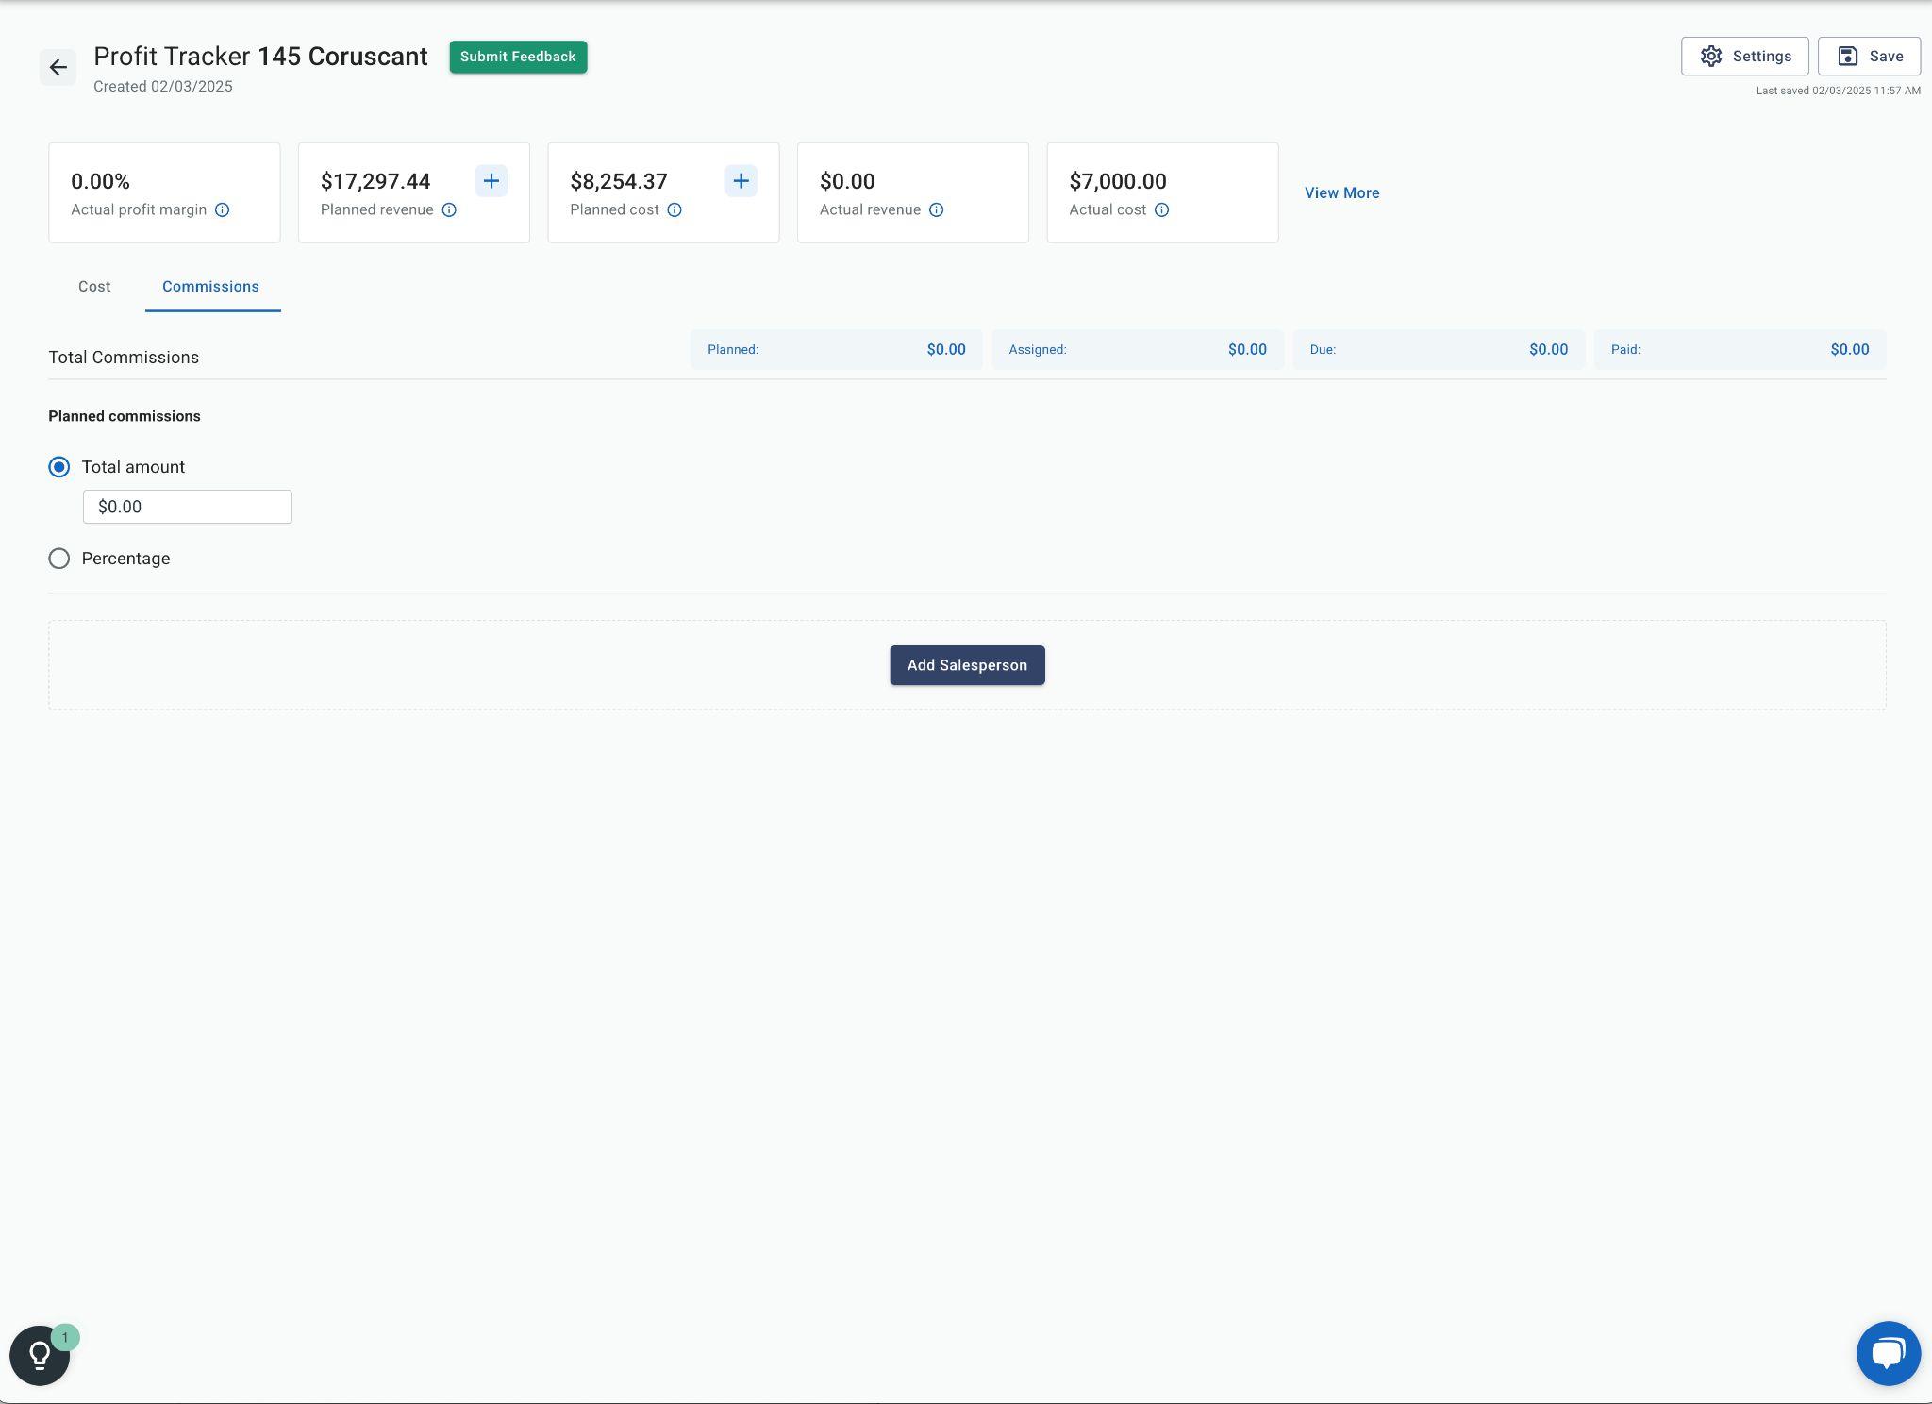
Task: Click the back arrow icon
Action: [x=58, y=67]
